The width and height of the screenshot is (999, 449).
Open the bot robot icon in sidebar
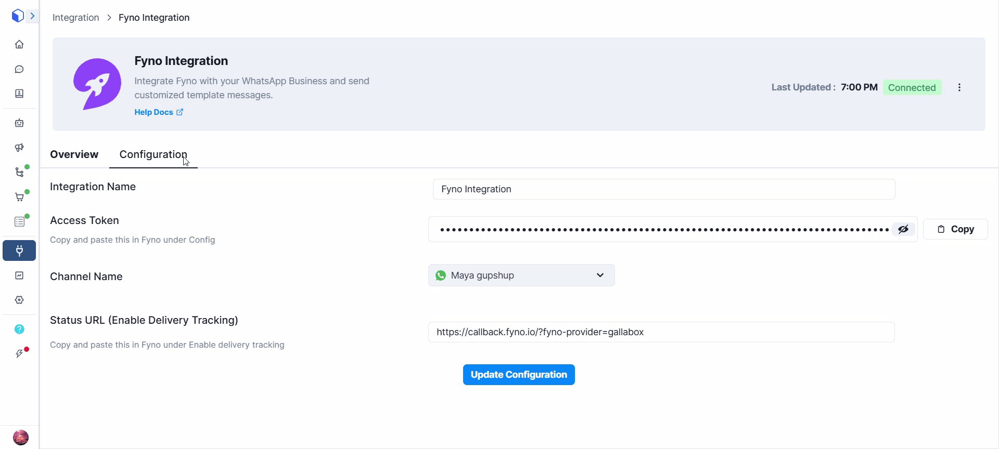point(19,123)
